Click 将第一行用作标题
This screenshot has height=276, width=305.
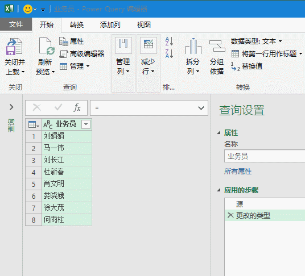pos(267,54)
